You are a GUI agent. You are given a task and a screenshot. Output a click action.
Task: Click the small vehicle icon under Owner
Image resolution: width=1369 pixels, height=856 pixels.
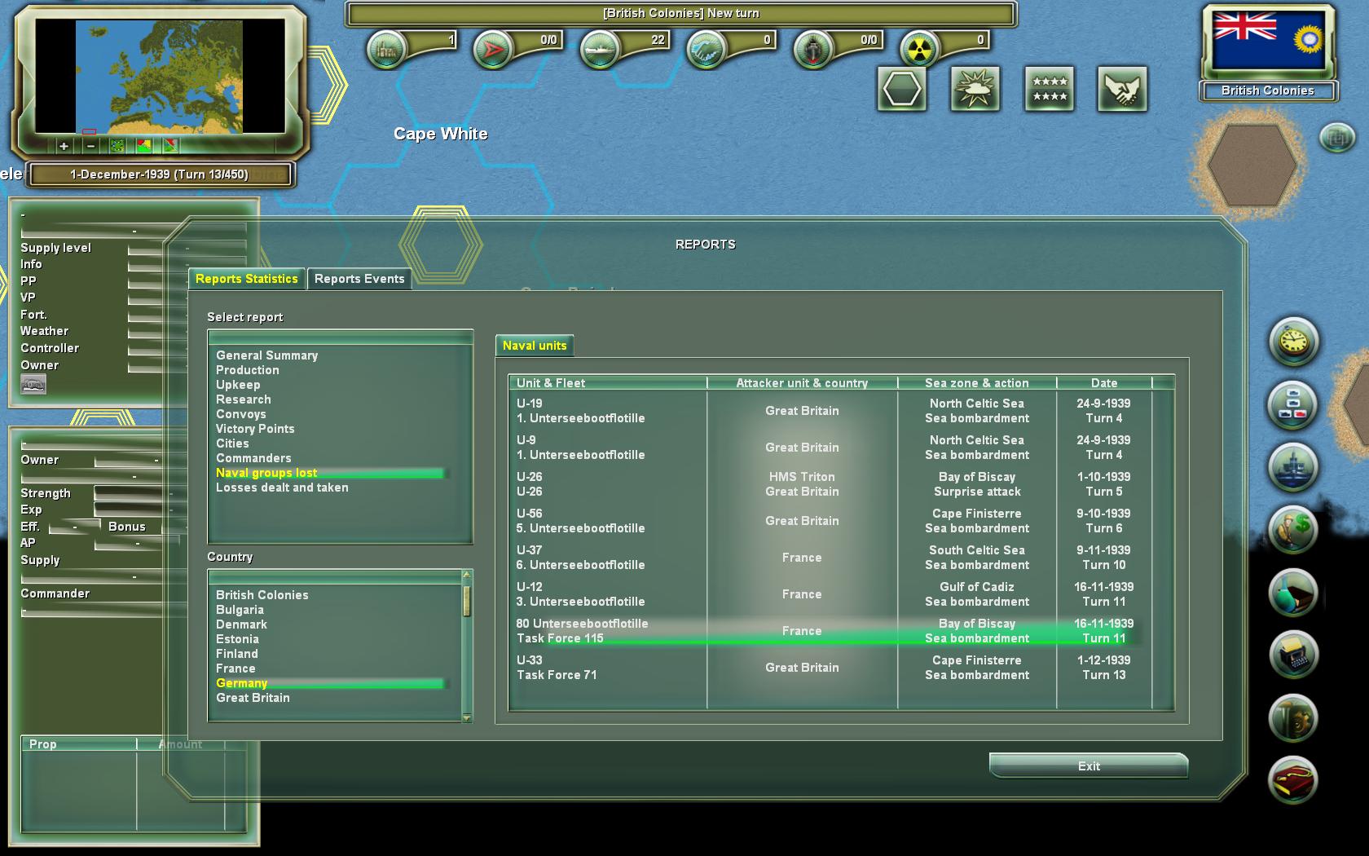point(33,384)
